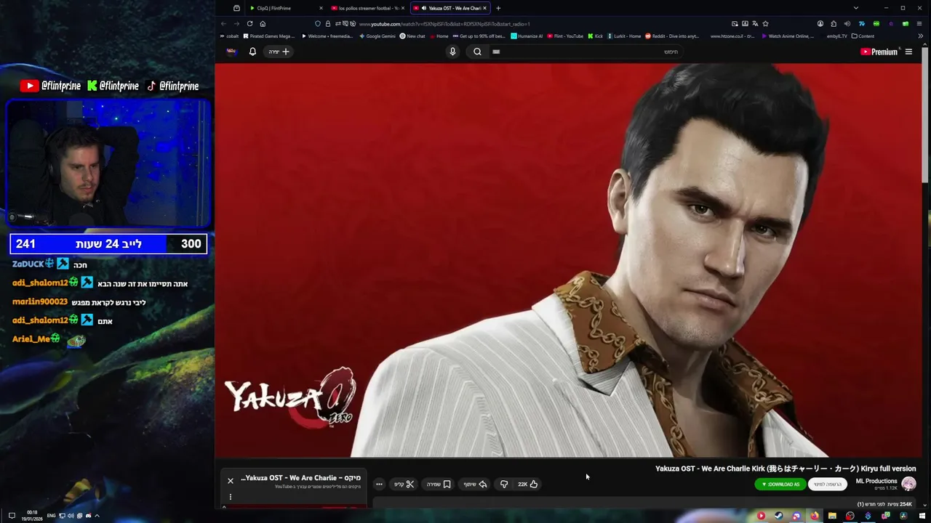Open the green DOWNLOAD AS dropdown
The height and width of the screenshot is (523, 931).
780,485
